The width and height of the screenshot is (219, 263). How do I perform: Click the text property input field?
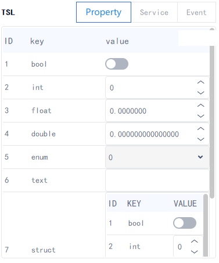pyautogui.click(x=157, y=181)
